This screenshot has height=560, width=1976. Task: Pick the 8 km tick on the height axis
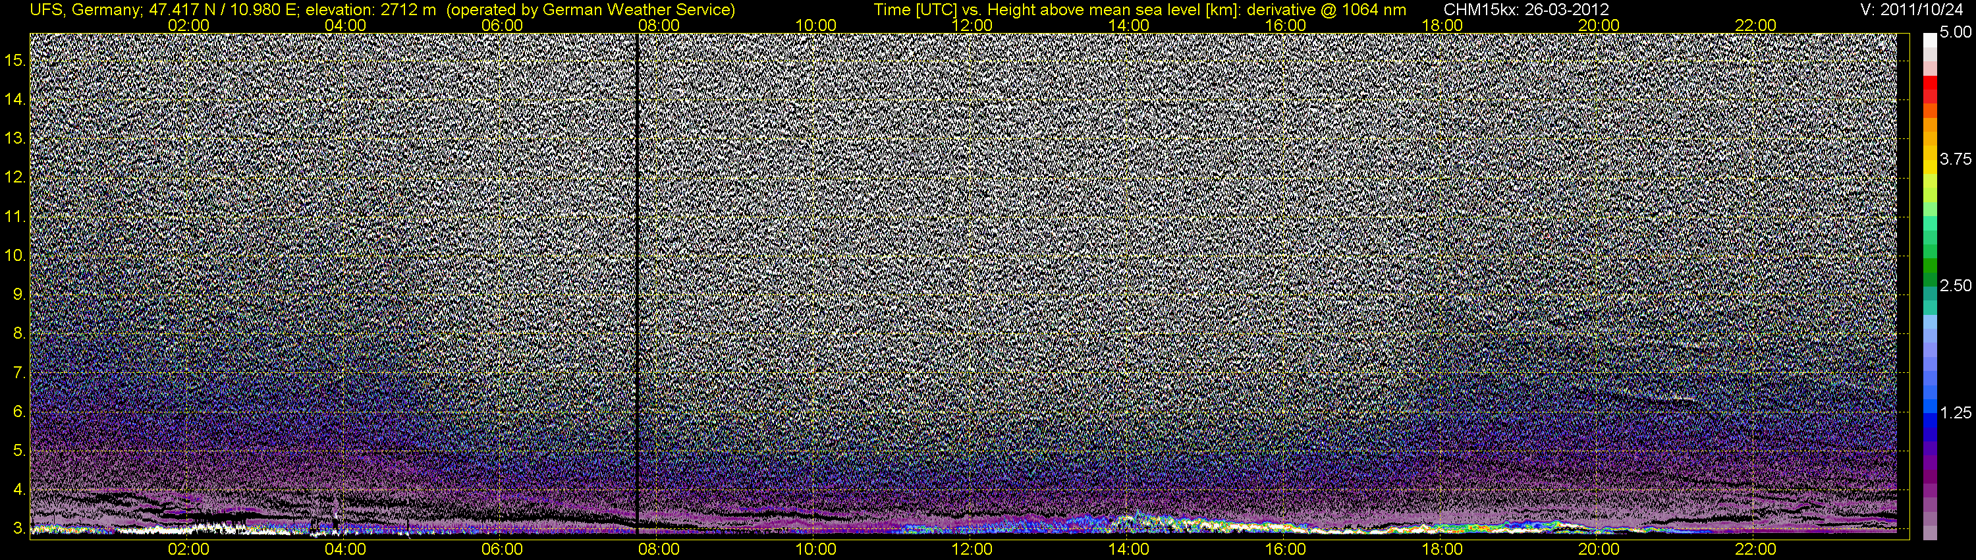[x=20, y=334]
